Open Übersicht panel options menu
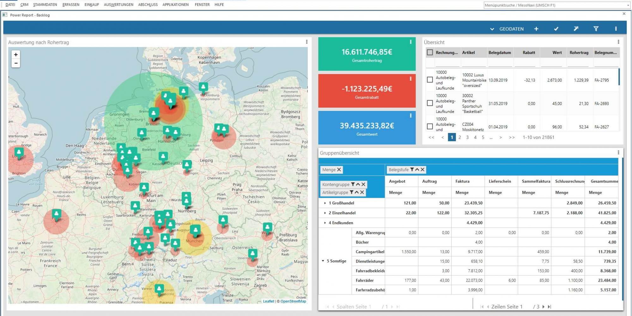 pos(618,42)
